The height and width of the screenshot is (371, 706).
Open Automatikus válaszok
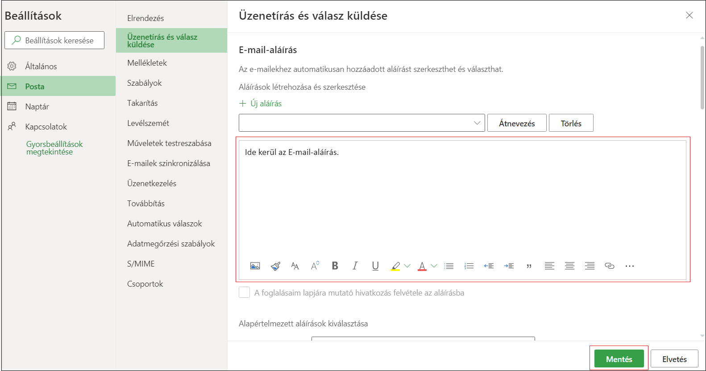(x=165, y=224)
